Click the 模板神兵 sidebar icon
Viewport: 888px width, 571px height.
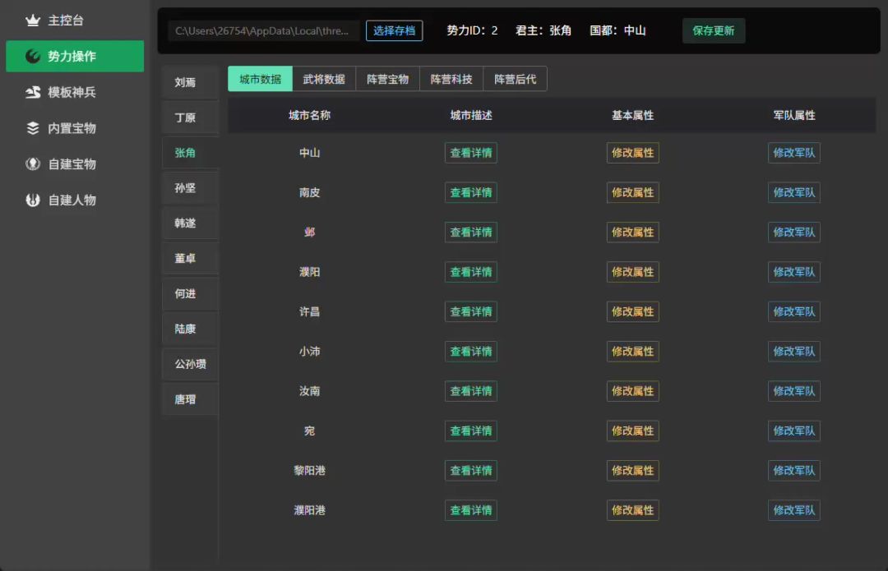coord(33,93)
